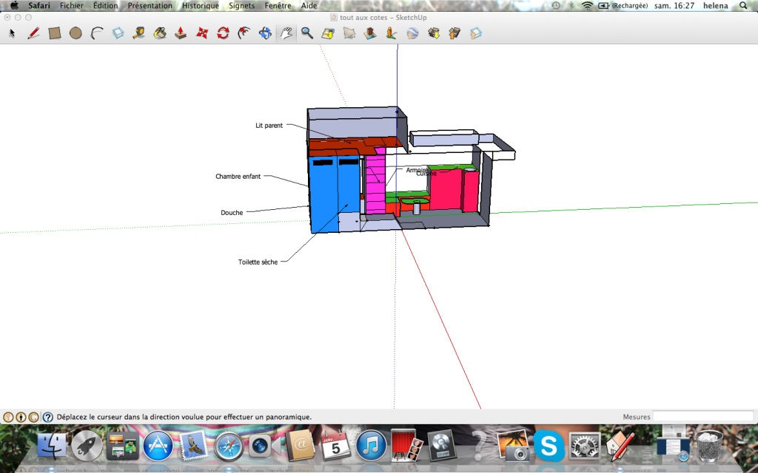The width and height of the screenshot is (758, 473).
Task: Select the arrow Select tool
Action: 12,33
